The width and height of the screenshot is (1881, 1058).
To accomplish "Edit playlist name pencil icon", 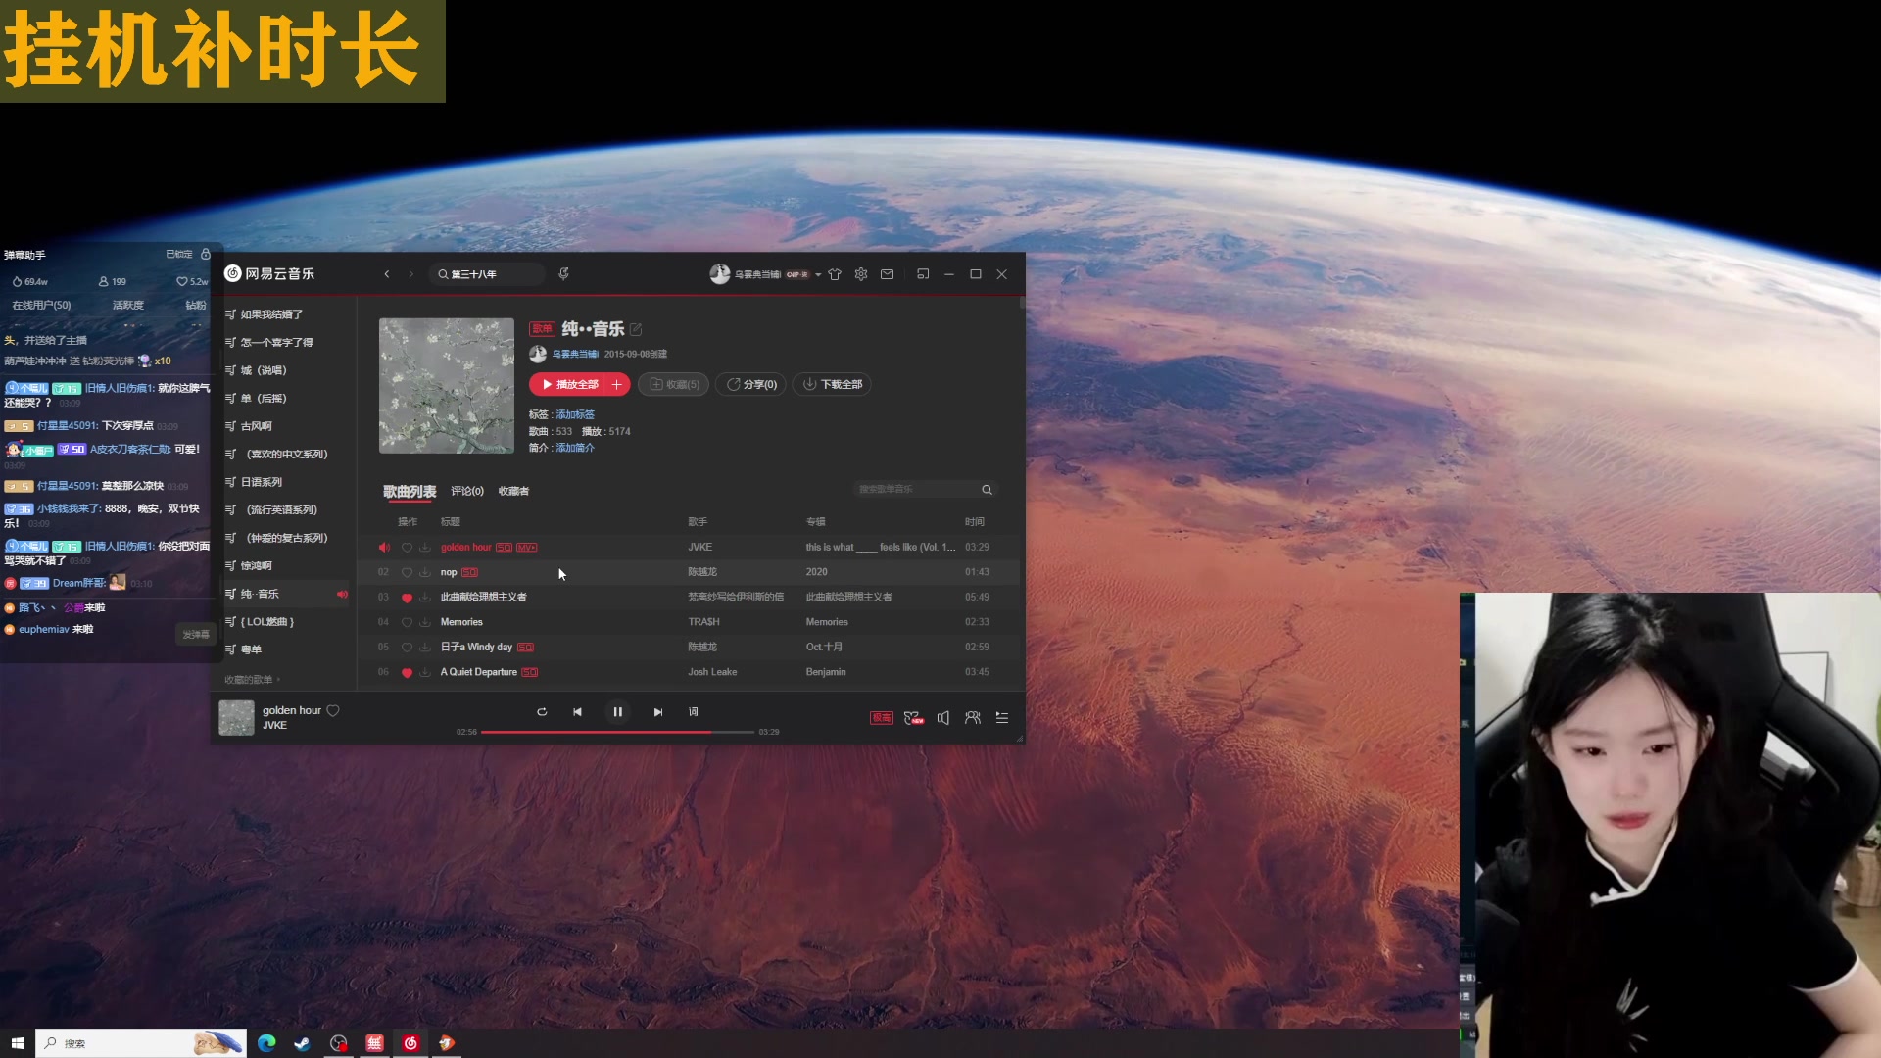I will (636, 329).
